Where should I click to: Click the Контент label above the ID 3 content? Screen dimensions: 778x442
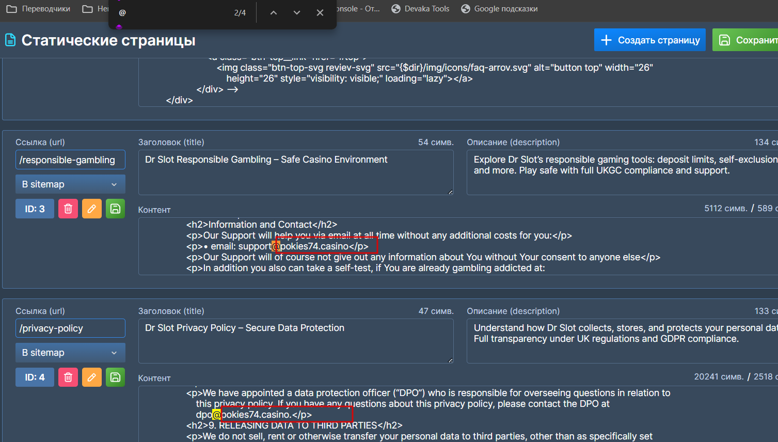coord(154,210)
